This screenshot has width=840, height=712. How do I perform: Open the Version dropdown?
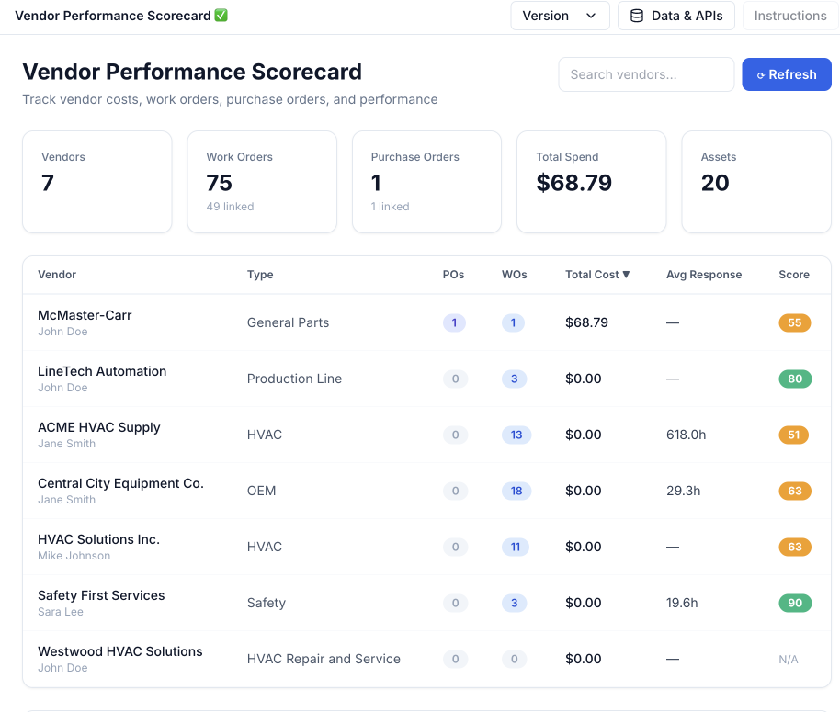[x=560, y=16]
